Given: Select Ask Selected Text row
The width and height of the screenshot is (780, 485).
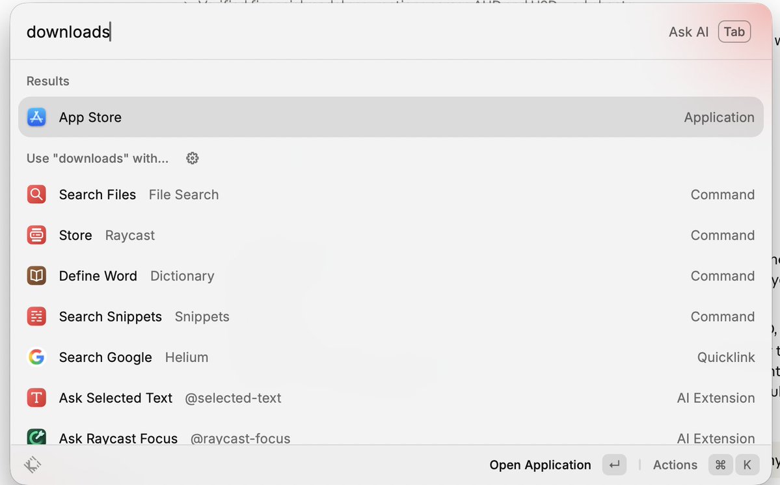Looking at the screenshot, I should 391,398.
